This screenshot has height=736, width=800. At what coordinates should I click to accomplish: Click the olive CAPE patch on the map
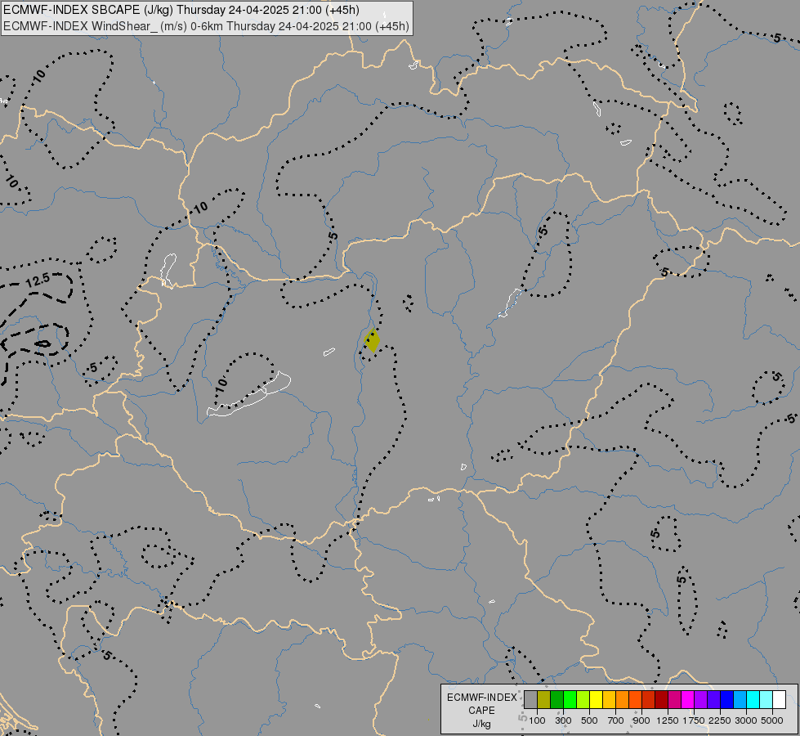(x=373, y=341)
